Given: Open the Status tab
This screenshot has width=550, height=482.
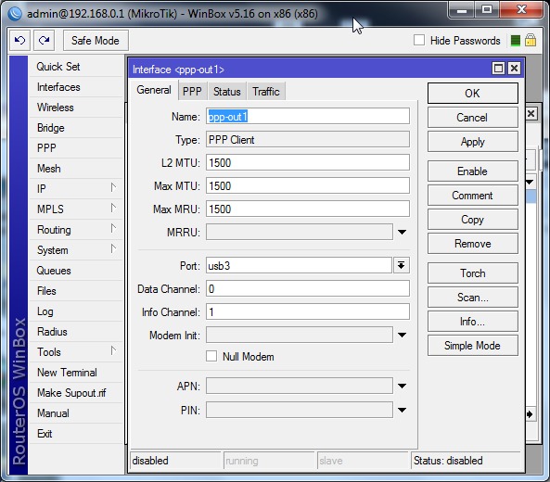Looking at the screenshot, I should pos(227,92).
